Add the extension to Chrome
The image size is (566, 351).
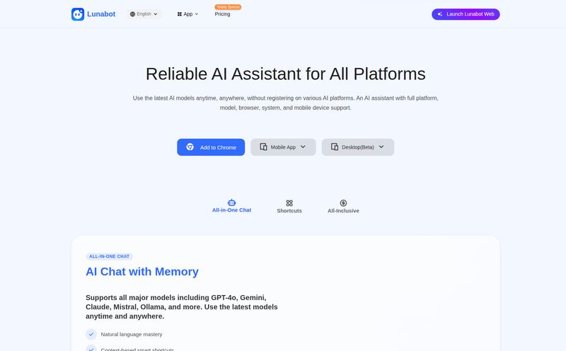(211, 147)
